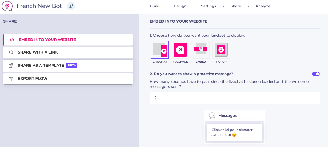Image resolution: width=328 pixels, height=147 pixels.
Task: Open the add collaborator icon
Action: tap(71, 6)
